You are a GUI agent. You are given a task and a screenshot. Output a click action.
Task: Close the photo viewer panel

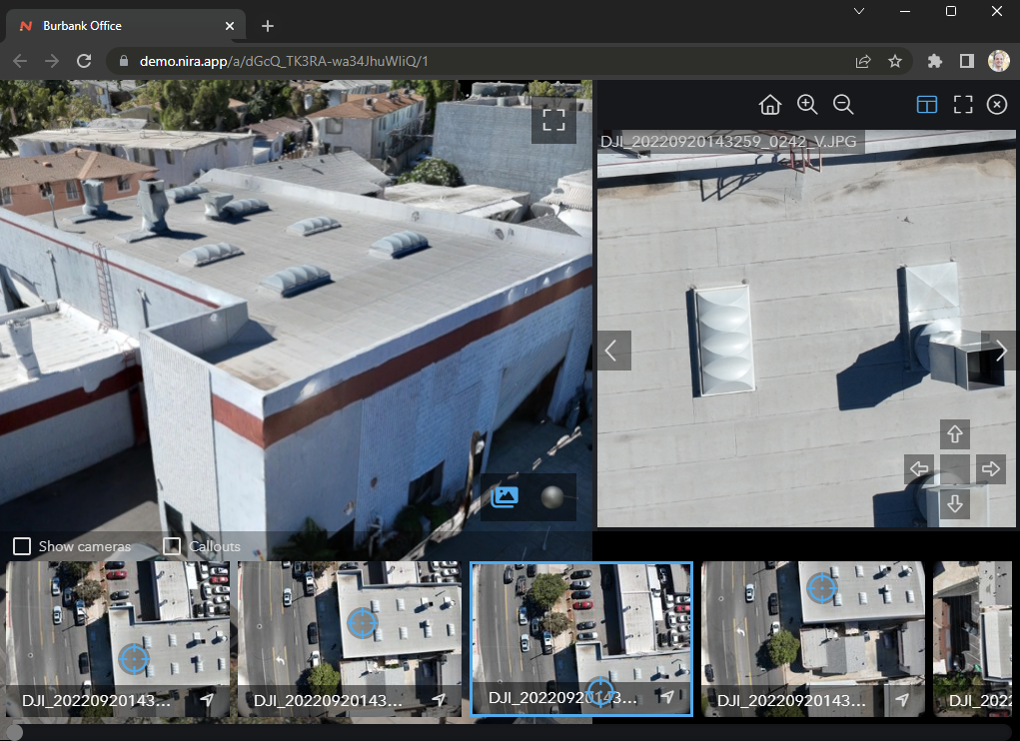pos(997,105)
